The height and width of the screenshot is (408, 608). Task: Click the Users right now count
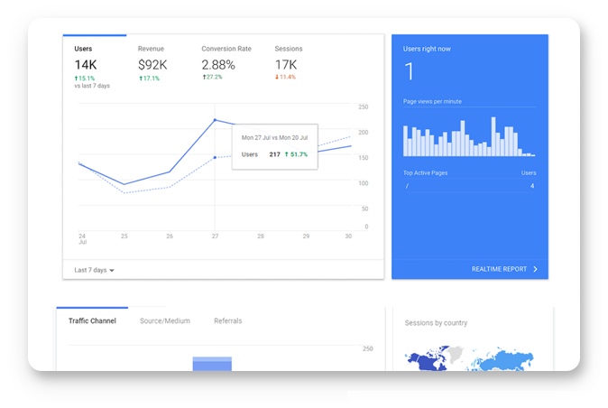409,72
